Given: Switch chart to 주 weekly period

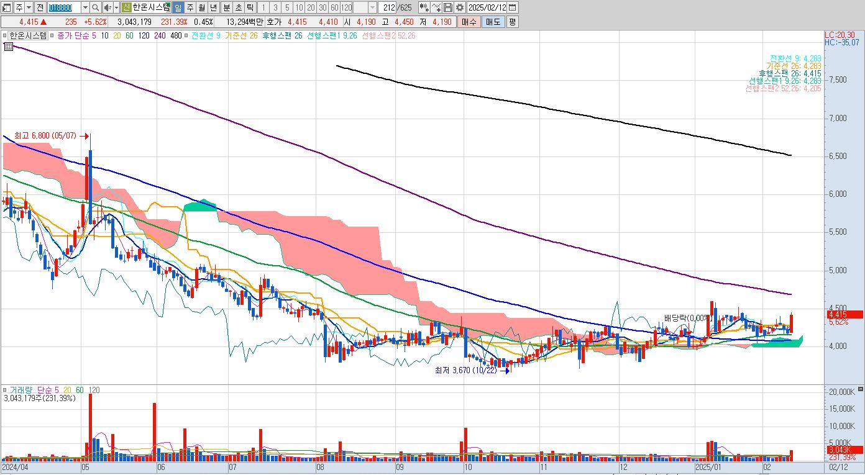Looking at the screenshot, I should coord(190,7).
